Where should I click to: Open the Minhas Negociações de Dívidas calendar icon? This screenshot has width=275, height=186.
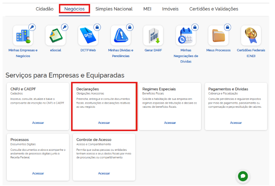186,36
